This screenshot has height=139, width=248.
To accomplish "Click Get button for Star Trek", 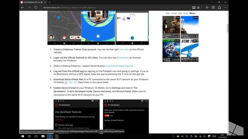I will click(x=195, y=59).
